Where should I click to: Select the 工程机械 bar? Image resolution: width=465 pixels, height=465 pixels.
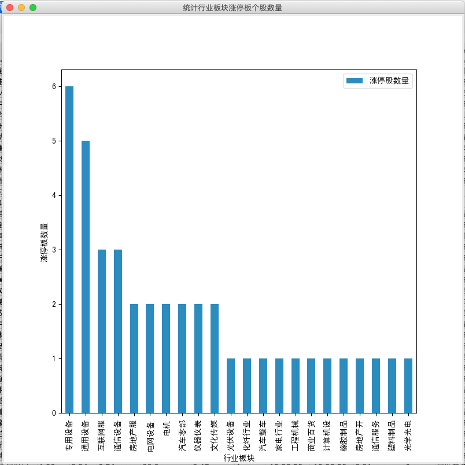click(x=296, y=386)
